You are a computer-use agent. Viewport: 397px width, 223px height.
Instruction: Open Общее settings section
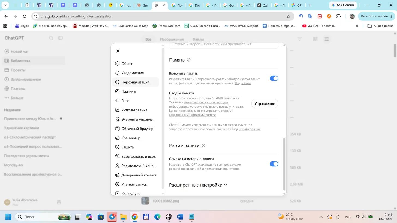pyautogui.click(x=136, y=63)
